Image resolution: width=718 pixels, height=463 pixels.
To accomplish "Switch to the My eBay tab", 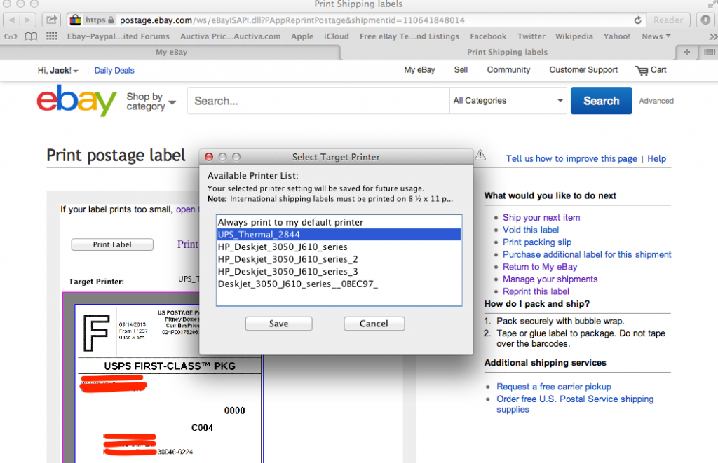I will coord(171,52).
